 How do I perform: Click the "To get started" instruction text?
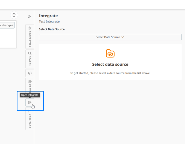[110, 73]
